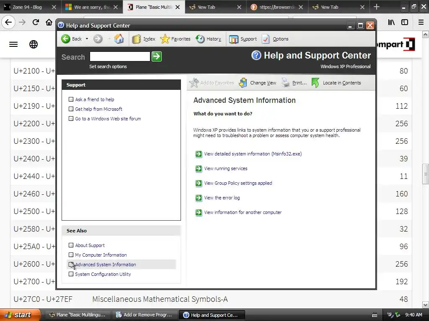
Task: Click the U+27C0 - U+27EF range text
Action: point(43,299)
